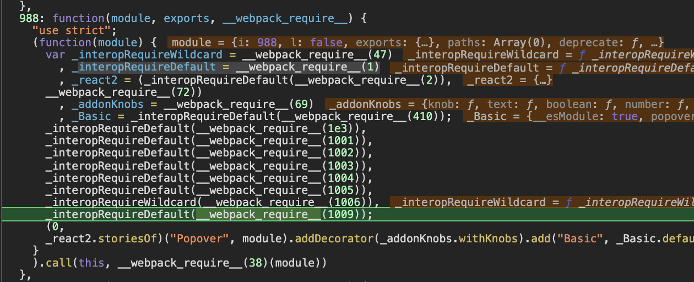The width and height of the screenshot is (694, 282).
Task: Click the _Basic variable declaration name
Action: pyautogui.click(x=92, y=116)
